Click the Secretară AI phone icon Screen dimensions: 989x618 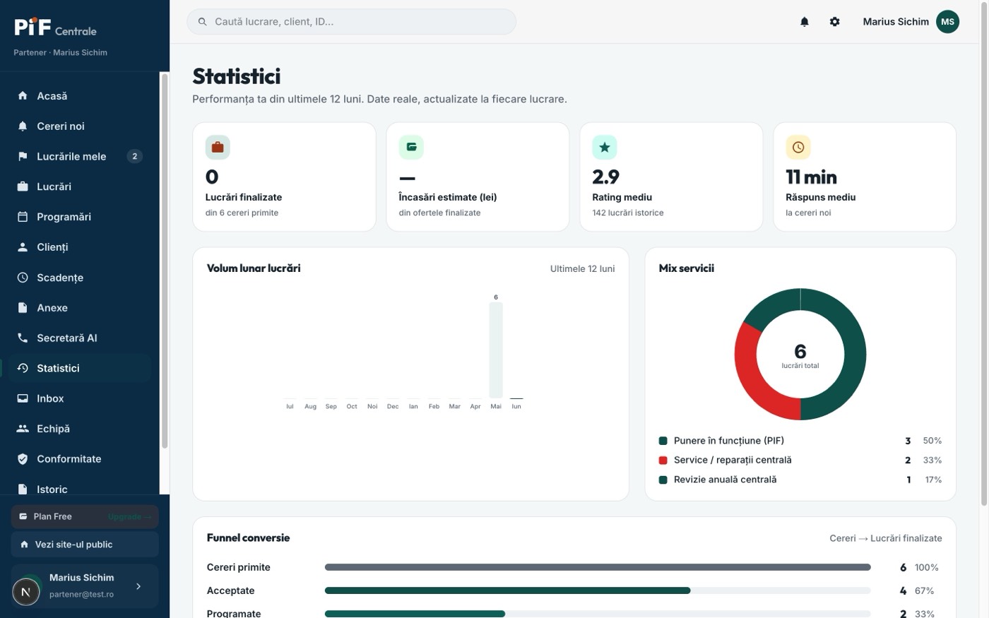point(23,338)
